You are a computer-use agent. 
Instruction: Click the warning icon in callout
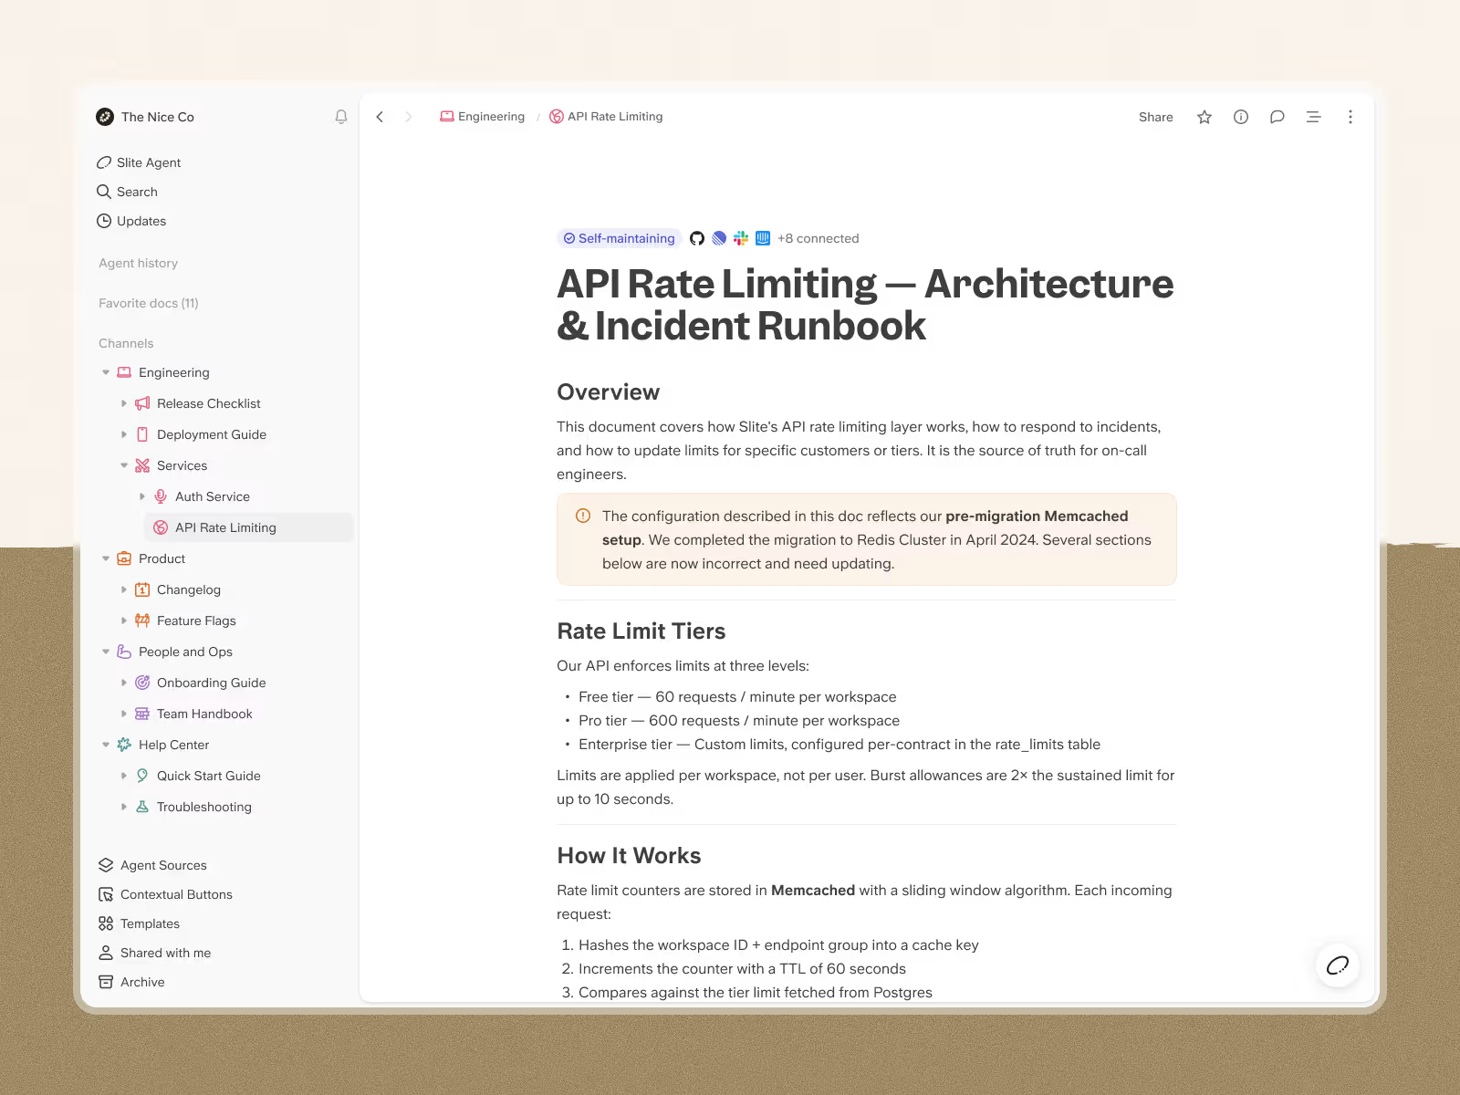(x=583, y=516)
